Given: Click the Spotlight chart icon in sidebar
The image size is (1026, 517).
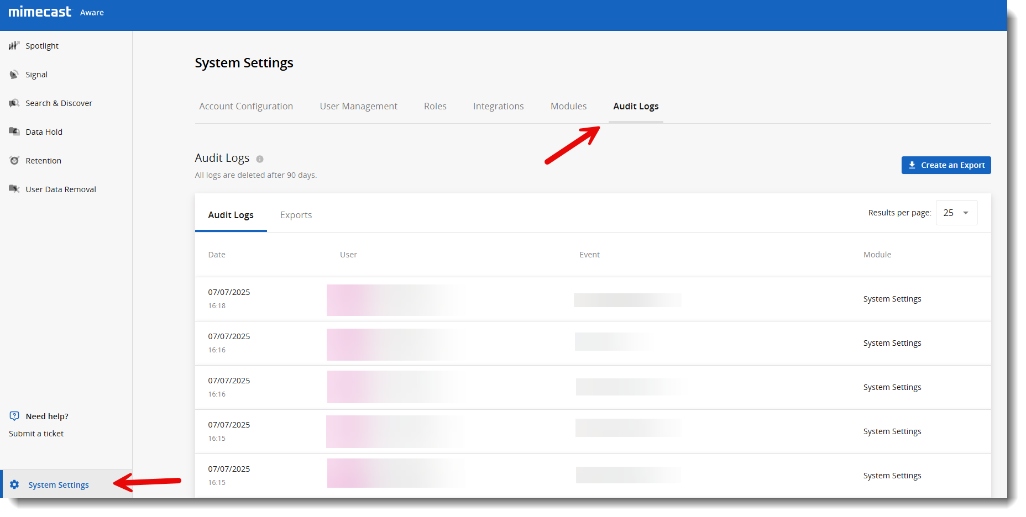Looking at the screenshot, I should pos(14,46).
